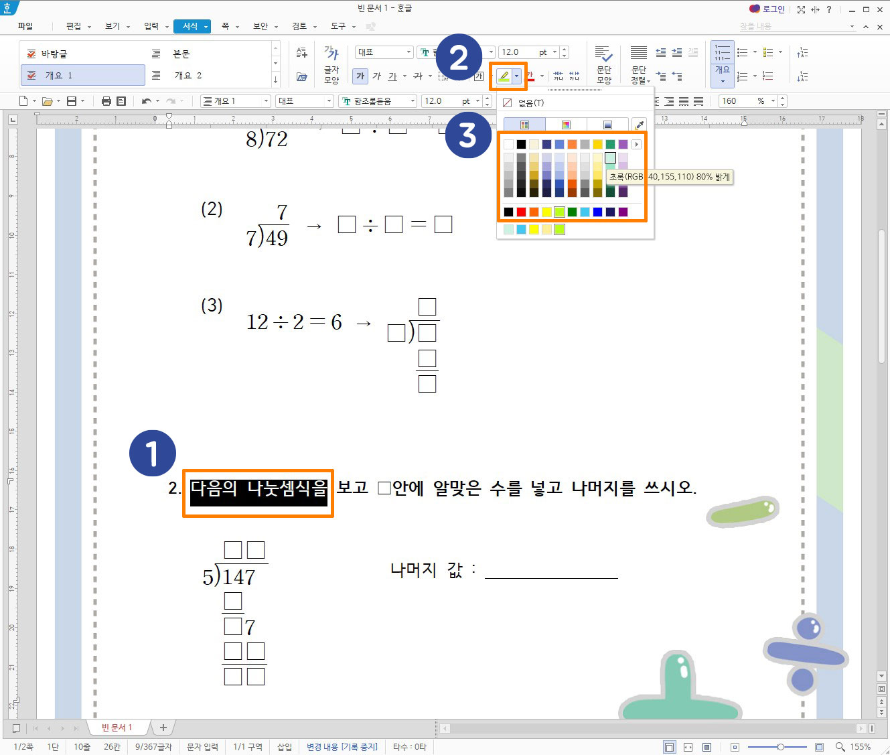Viewport: 890px width, 755px height.
Task: Apply the 본문 style
Action: (x=208, y=54)
